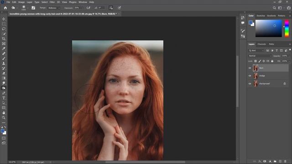Viewport: 292px width, 164px height.
Task: Click the hue spectrum slider
Action: click(x=287, y=29)
